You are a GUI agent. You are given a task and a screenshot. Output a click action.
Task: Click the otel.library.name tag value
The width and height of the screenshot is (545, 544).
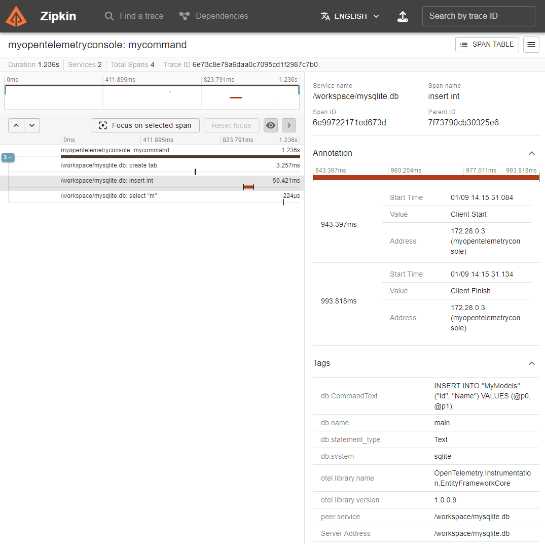tap(483, 478)
